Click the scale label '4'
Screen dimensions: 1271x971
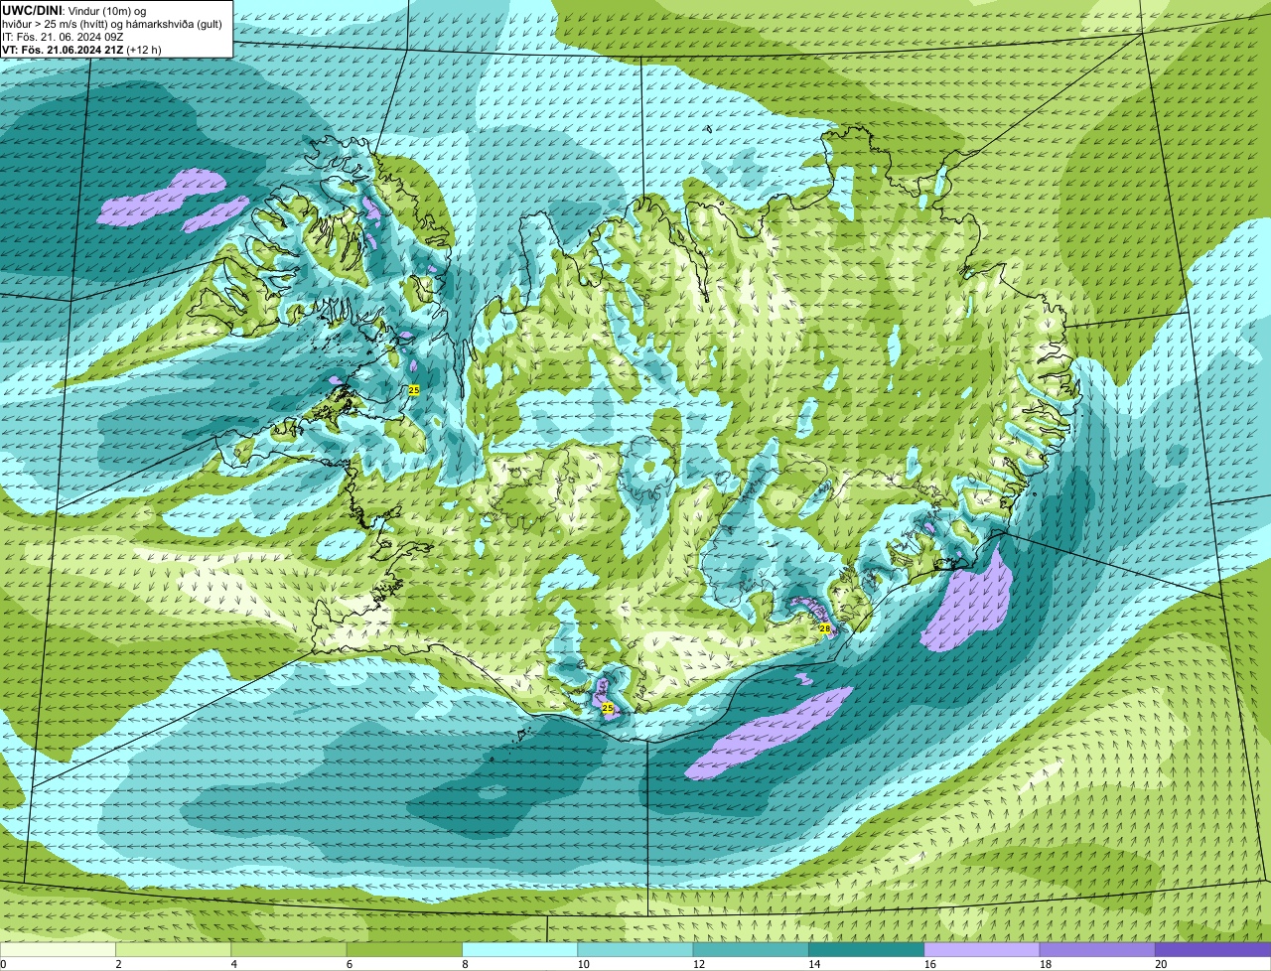(233, 964)
